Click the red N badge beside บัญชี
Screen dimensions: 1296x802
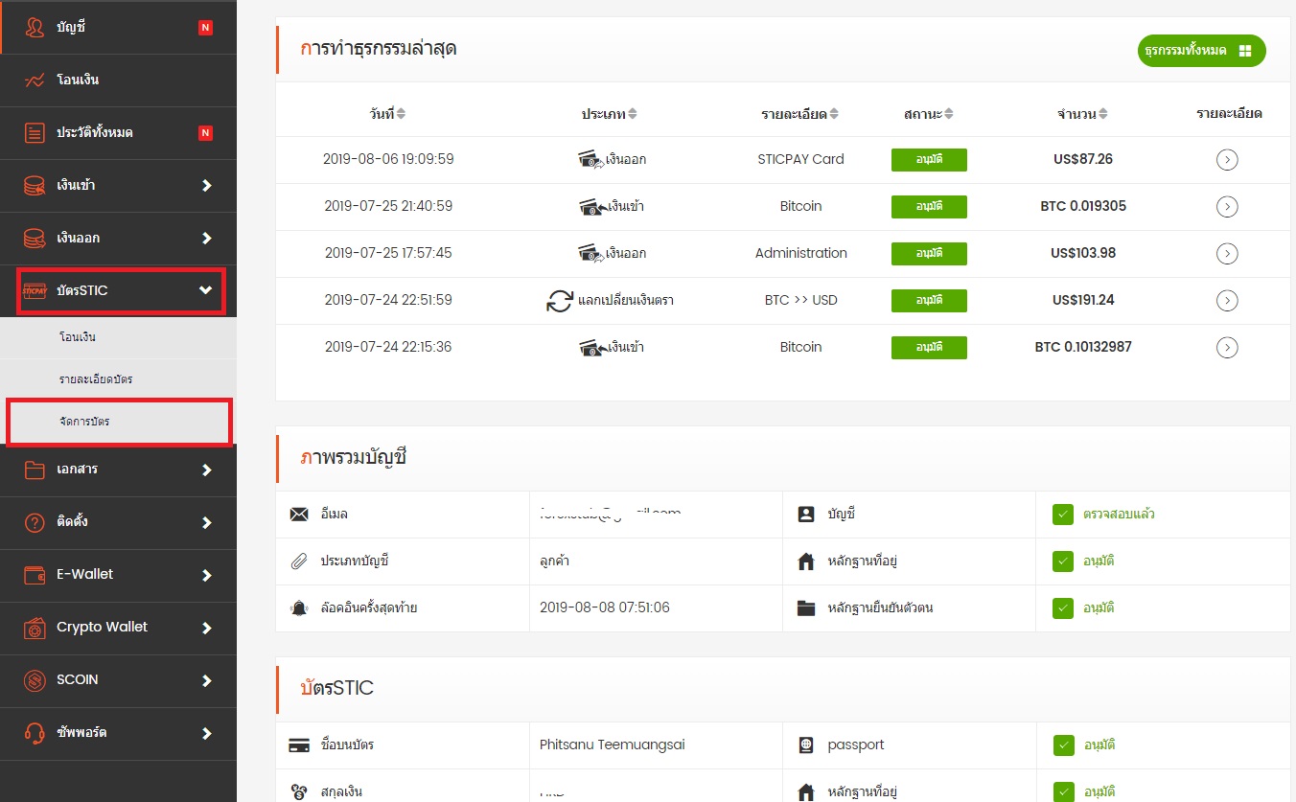click(x=205, y=28)
